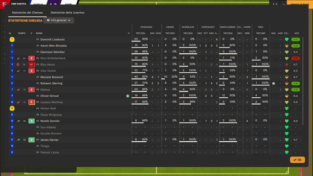Click Dominik Livakovic's 7.7 rating badge
The width and height of the screenshot is (313, 176).
[295, 40]
